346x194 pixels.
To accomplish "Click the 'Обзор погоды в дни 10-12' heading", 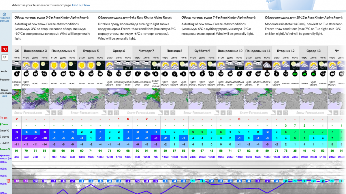I will pos(303,18).
